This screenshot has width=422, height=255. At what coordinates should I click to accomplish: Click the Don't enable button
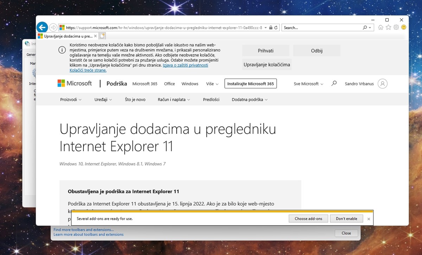click(x=346, y=219)
